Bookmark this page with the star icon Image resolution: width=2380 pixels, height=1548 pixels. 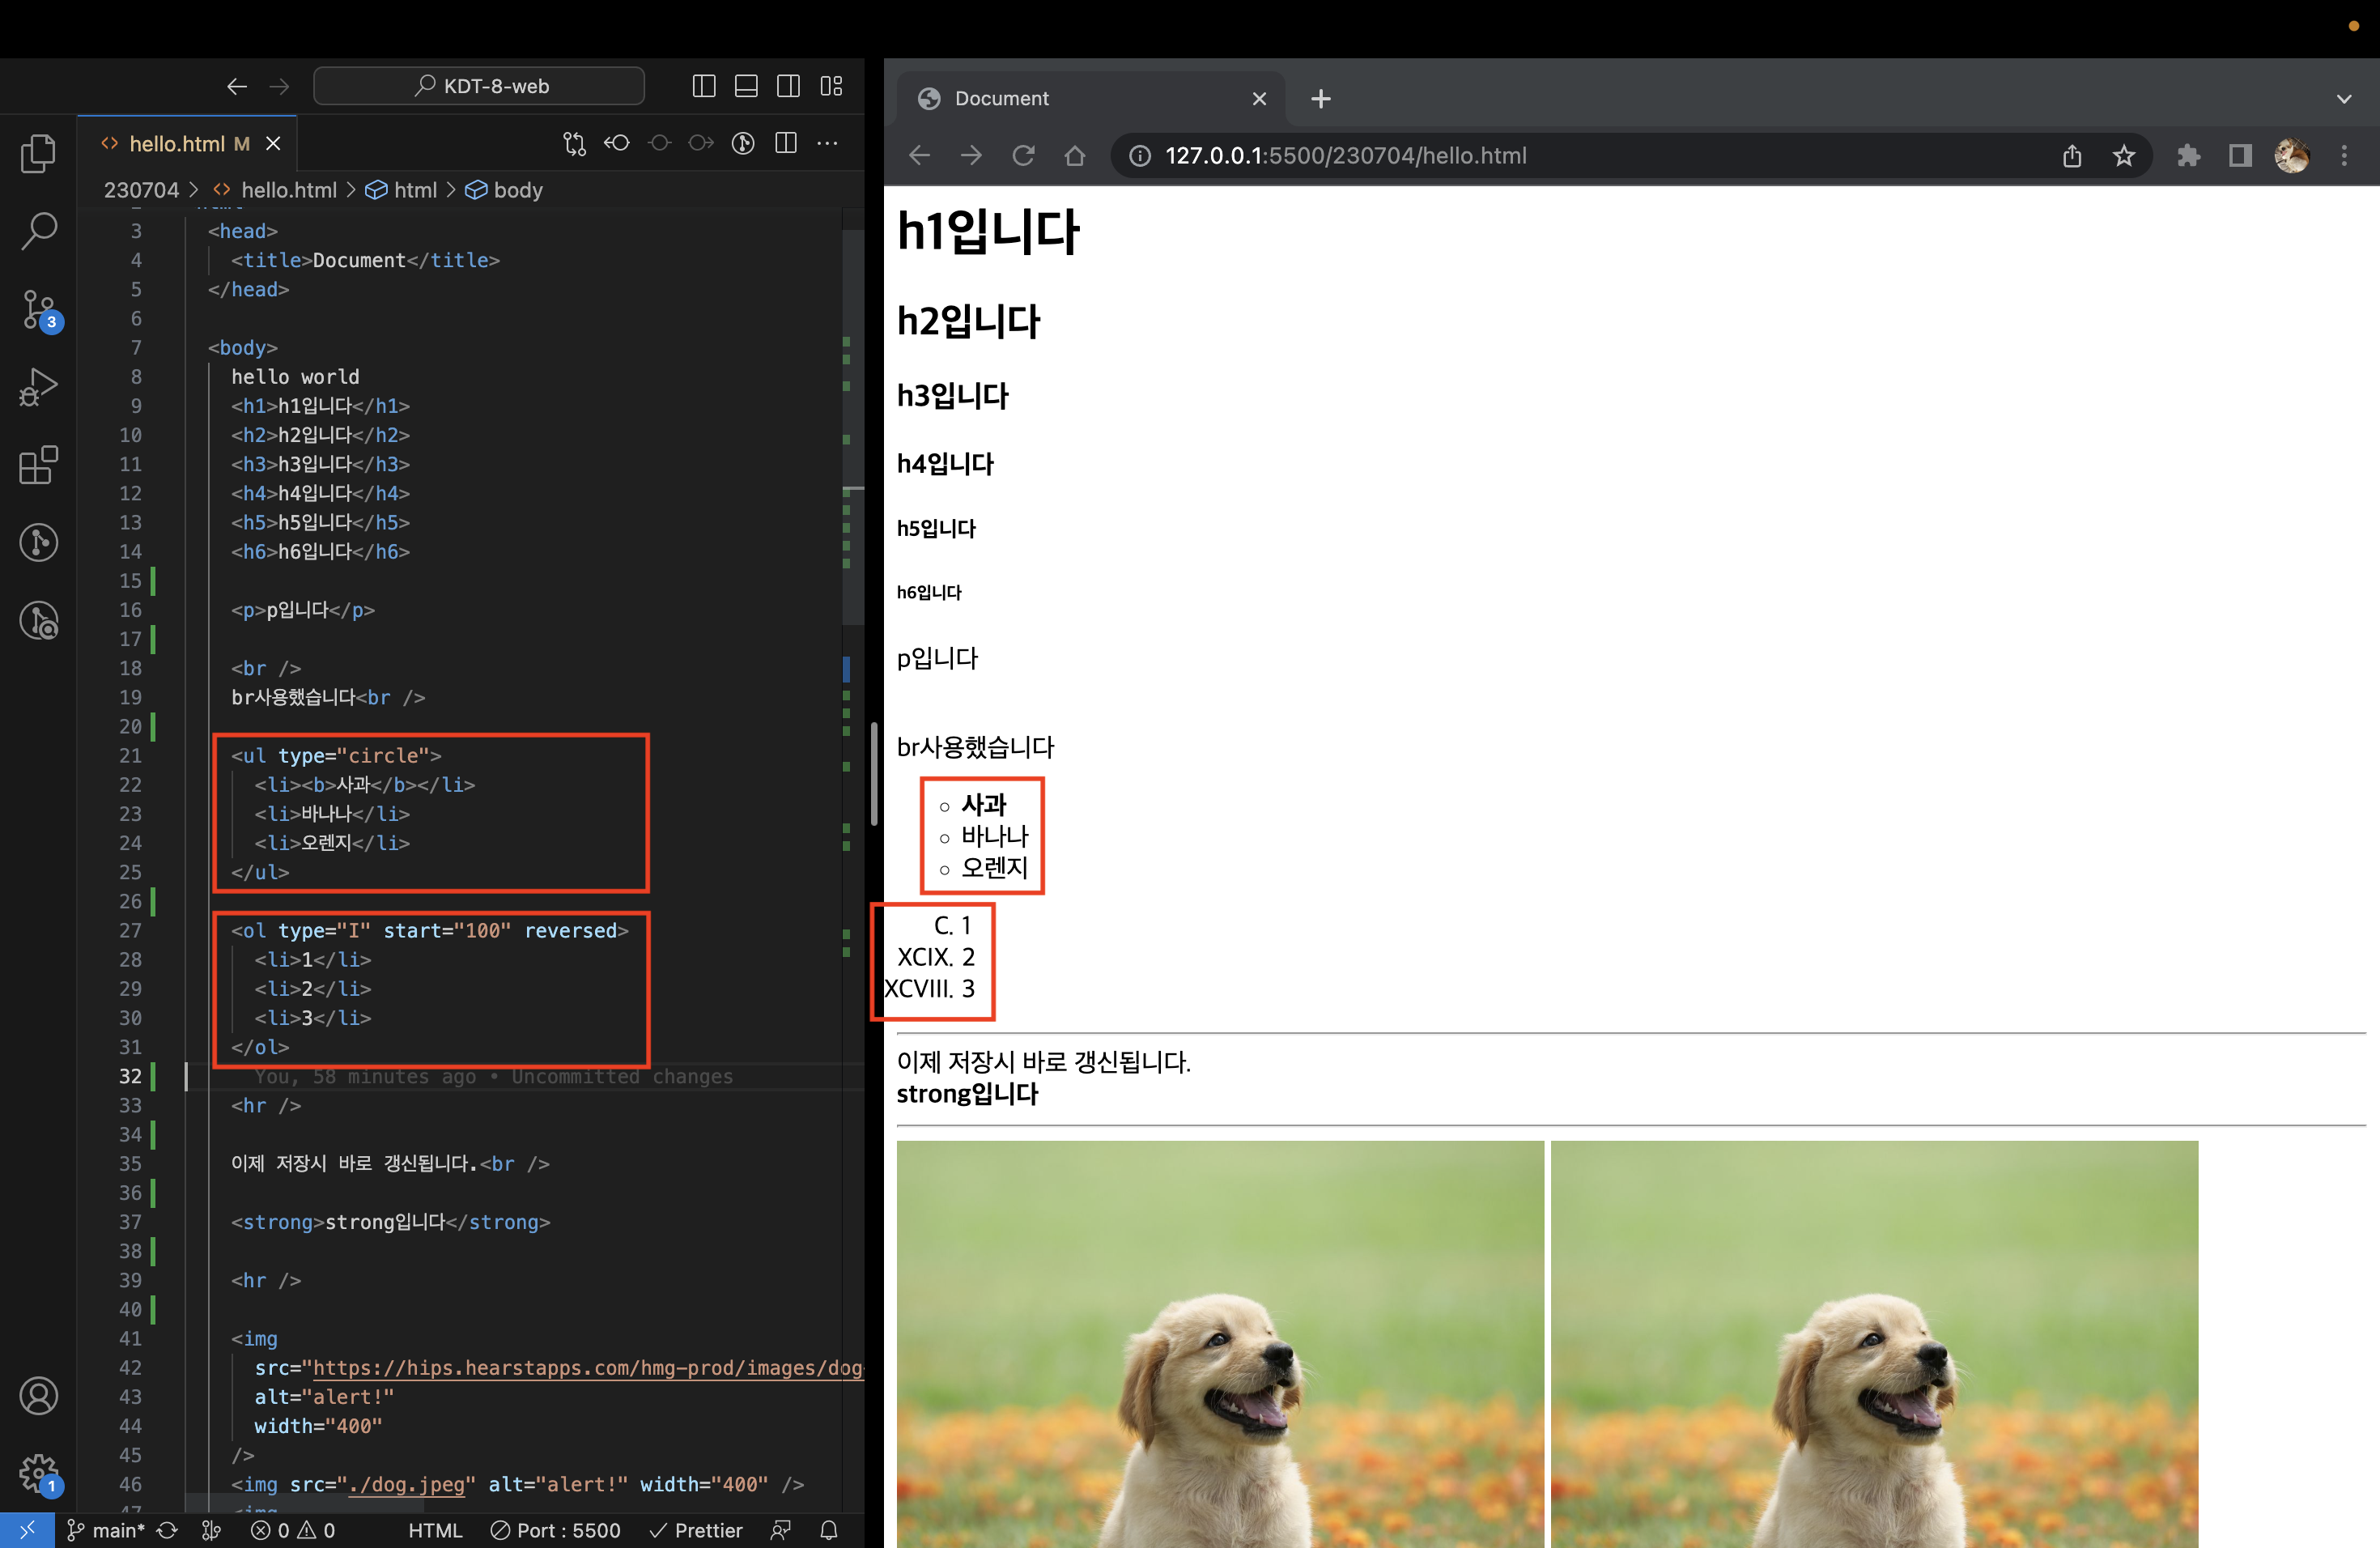tap(2123, 156)
